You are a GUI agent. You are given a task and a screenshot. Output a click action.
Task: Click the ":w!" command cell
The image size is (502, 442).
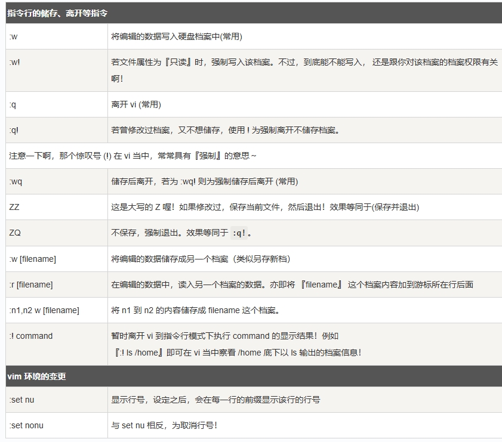pos(57,70)
